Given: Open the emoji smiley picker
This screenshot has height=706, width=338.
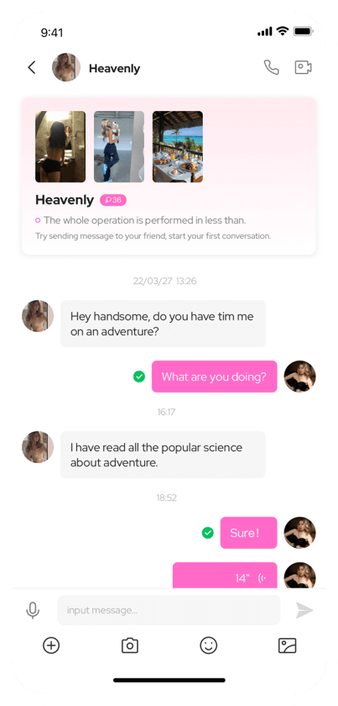Looking at the screenshot, I should click(x=209, y=645).
